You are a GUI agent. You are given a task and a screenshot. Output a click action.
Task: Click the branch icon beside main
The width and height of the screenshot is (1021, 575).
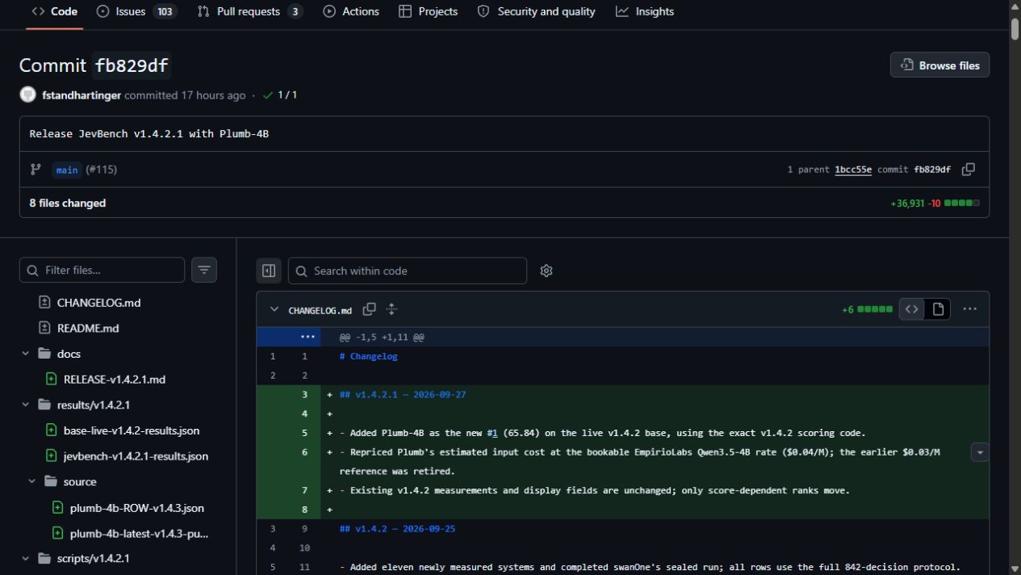click(x=36, y=170)
